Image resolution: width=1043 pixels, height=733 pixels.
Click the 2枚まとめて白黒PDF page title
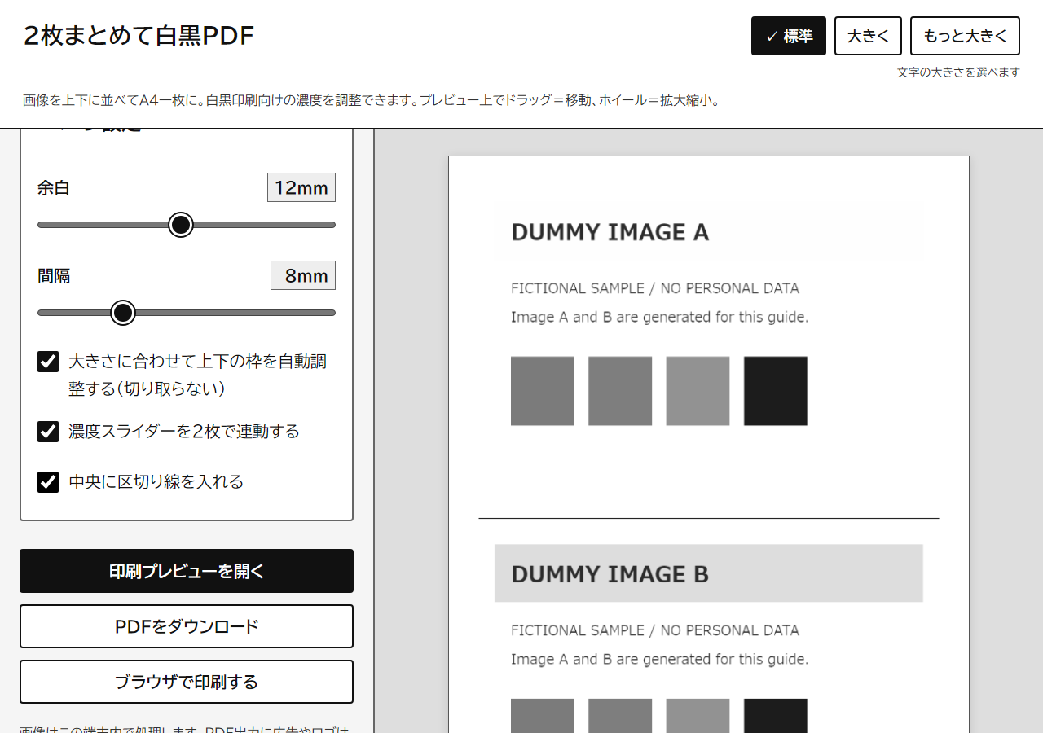tap(139, 36)
